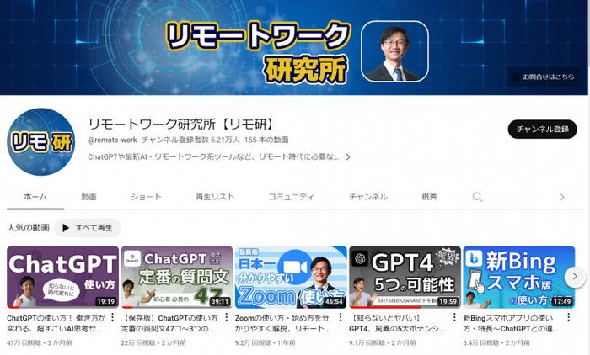Play the ChatGPT 使い方 thumbnail, 19:19
This screenshot has height=355, width=590.
pyautogui.click(x=62, y=277)
